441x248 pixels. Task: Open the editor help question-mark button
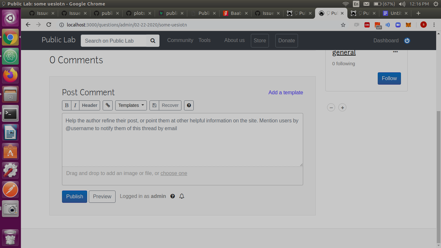(x=189, y=105)
